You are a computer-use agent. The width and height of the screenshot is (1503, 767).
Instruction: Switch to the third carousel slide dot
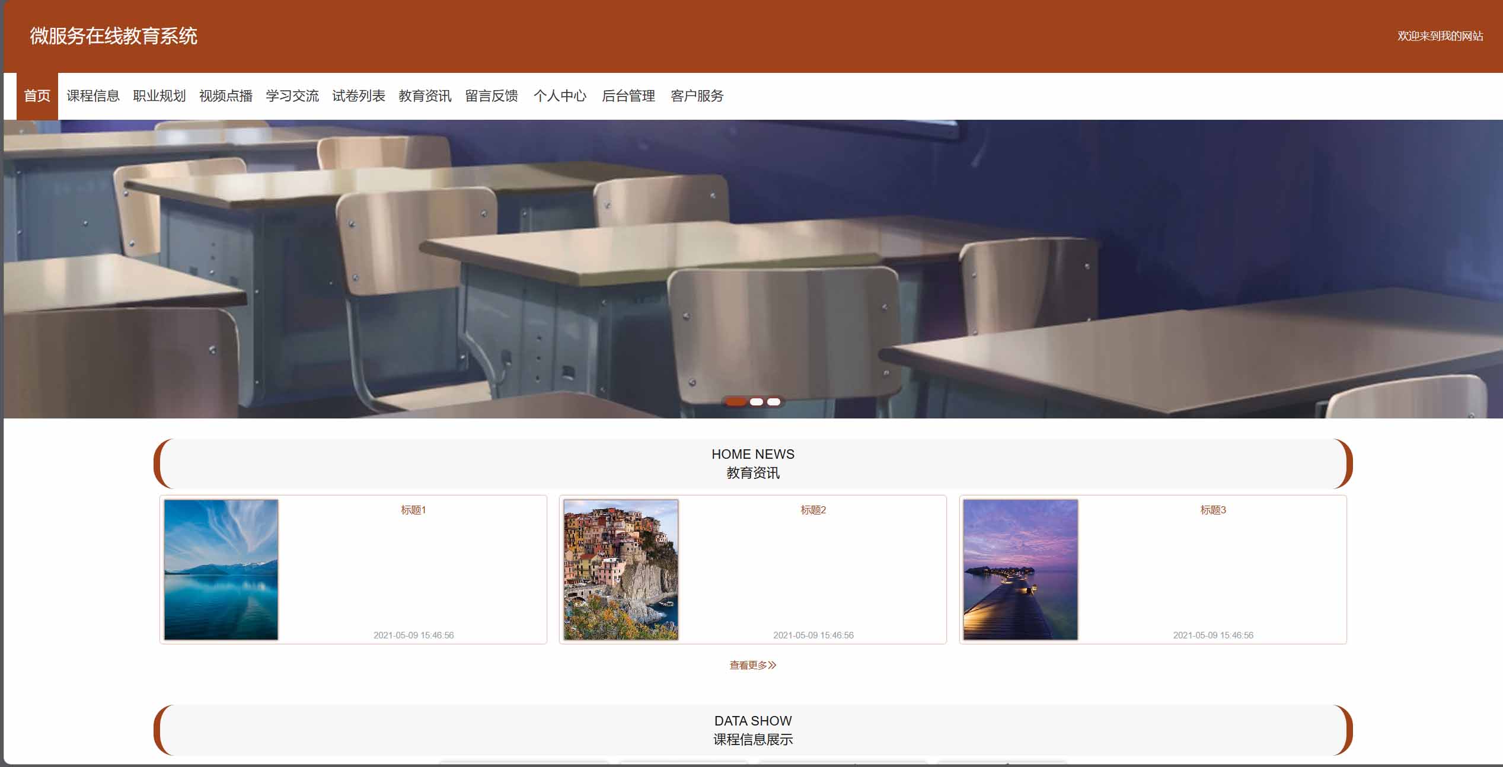pos(774,402)
